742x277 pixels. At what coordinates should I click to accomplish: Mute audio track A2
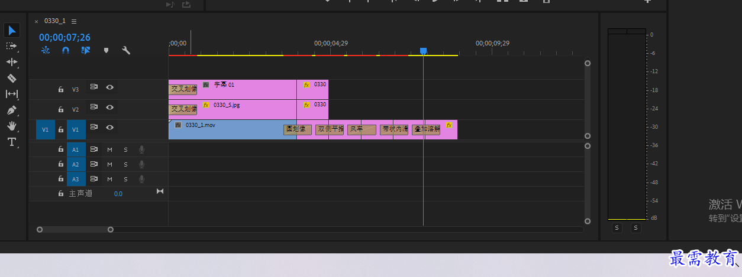[109, 164]
